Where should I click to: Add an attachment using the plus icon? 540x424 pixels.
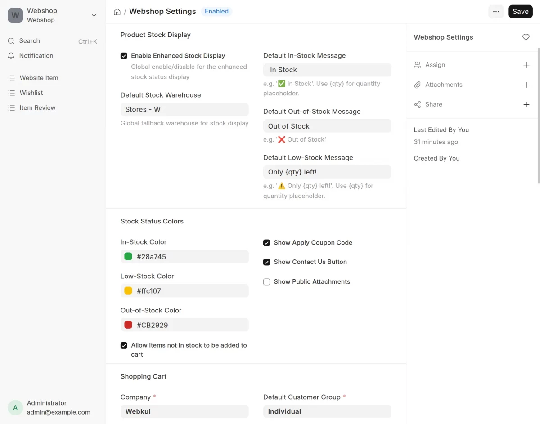[526, 85]
